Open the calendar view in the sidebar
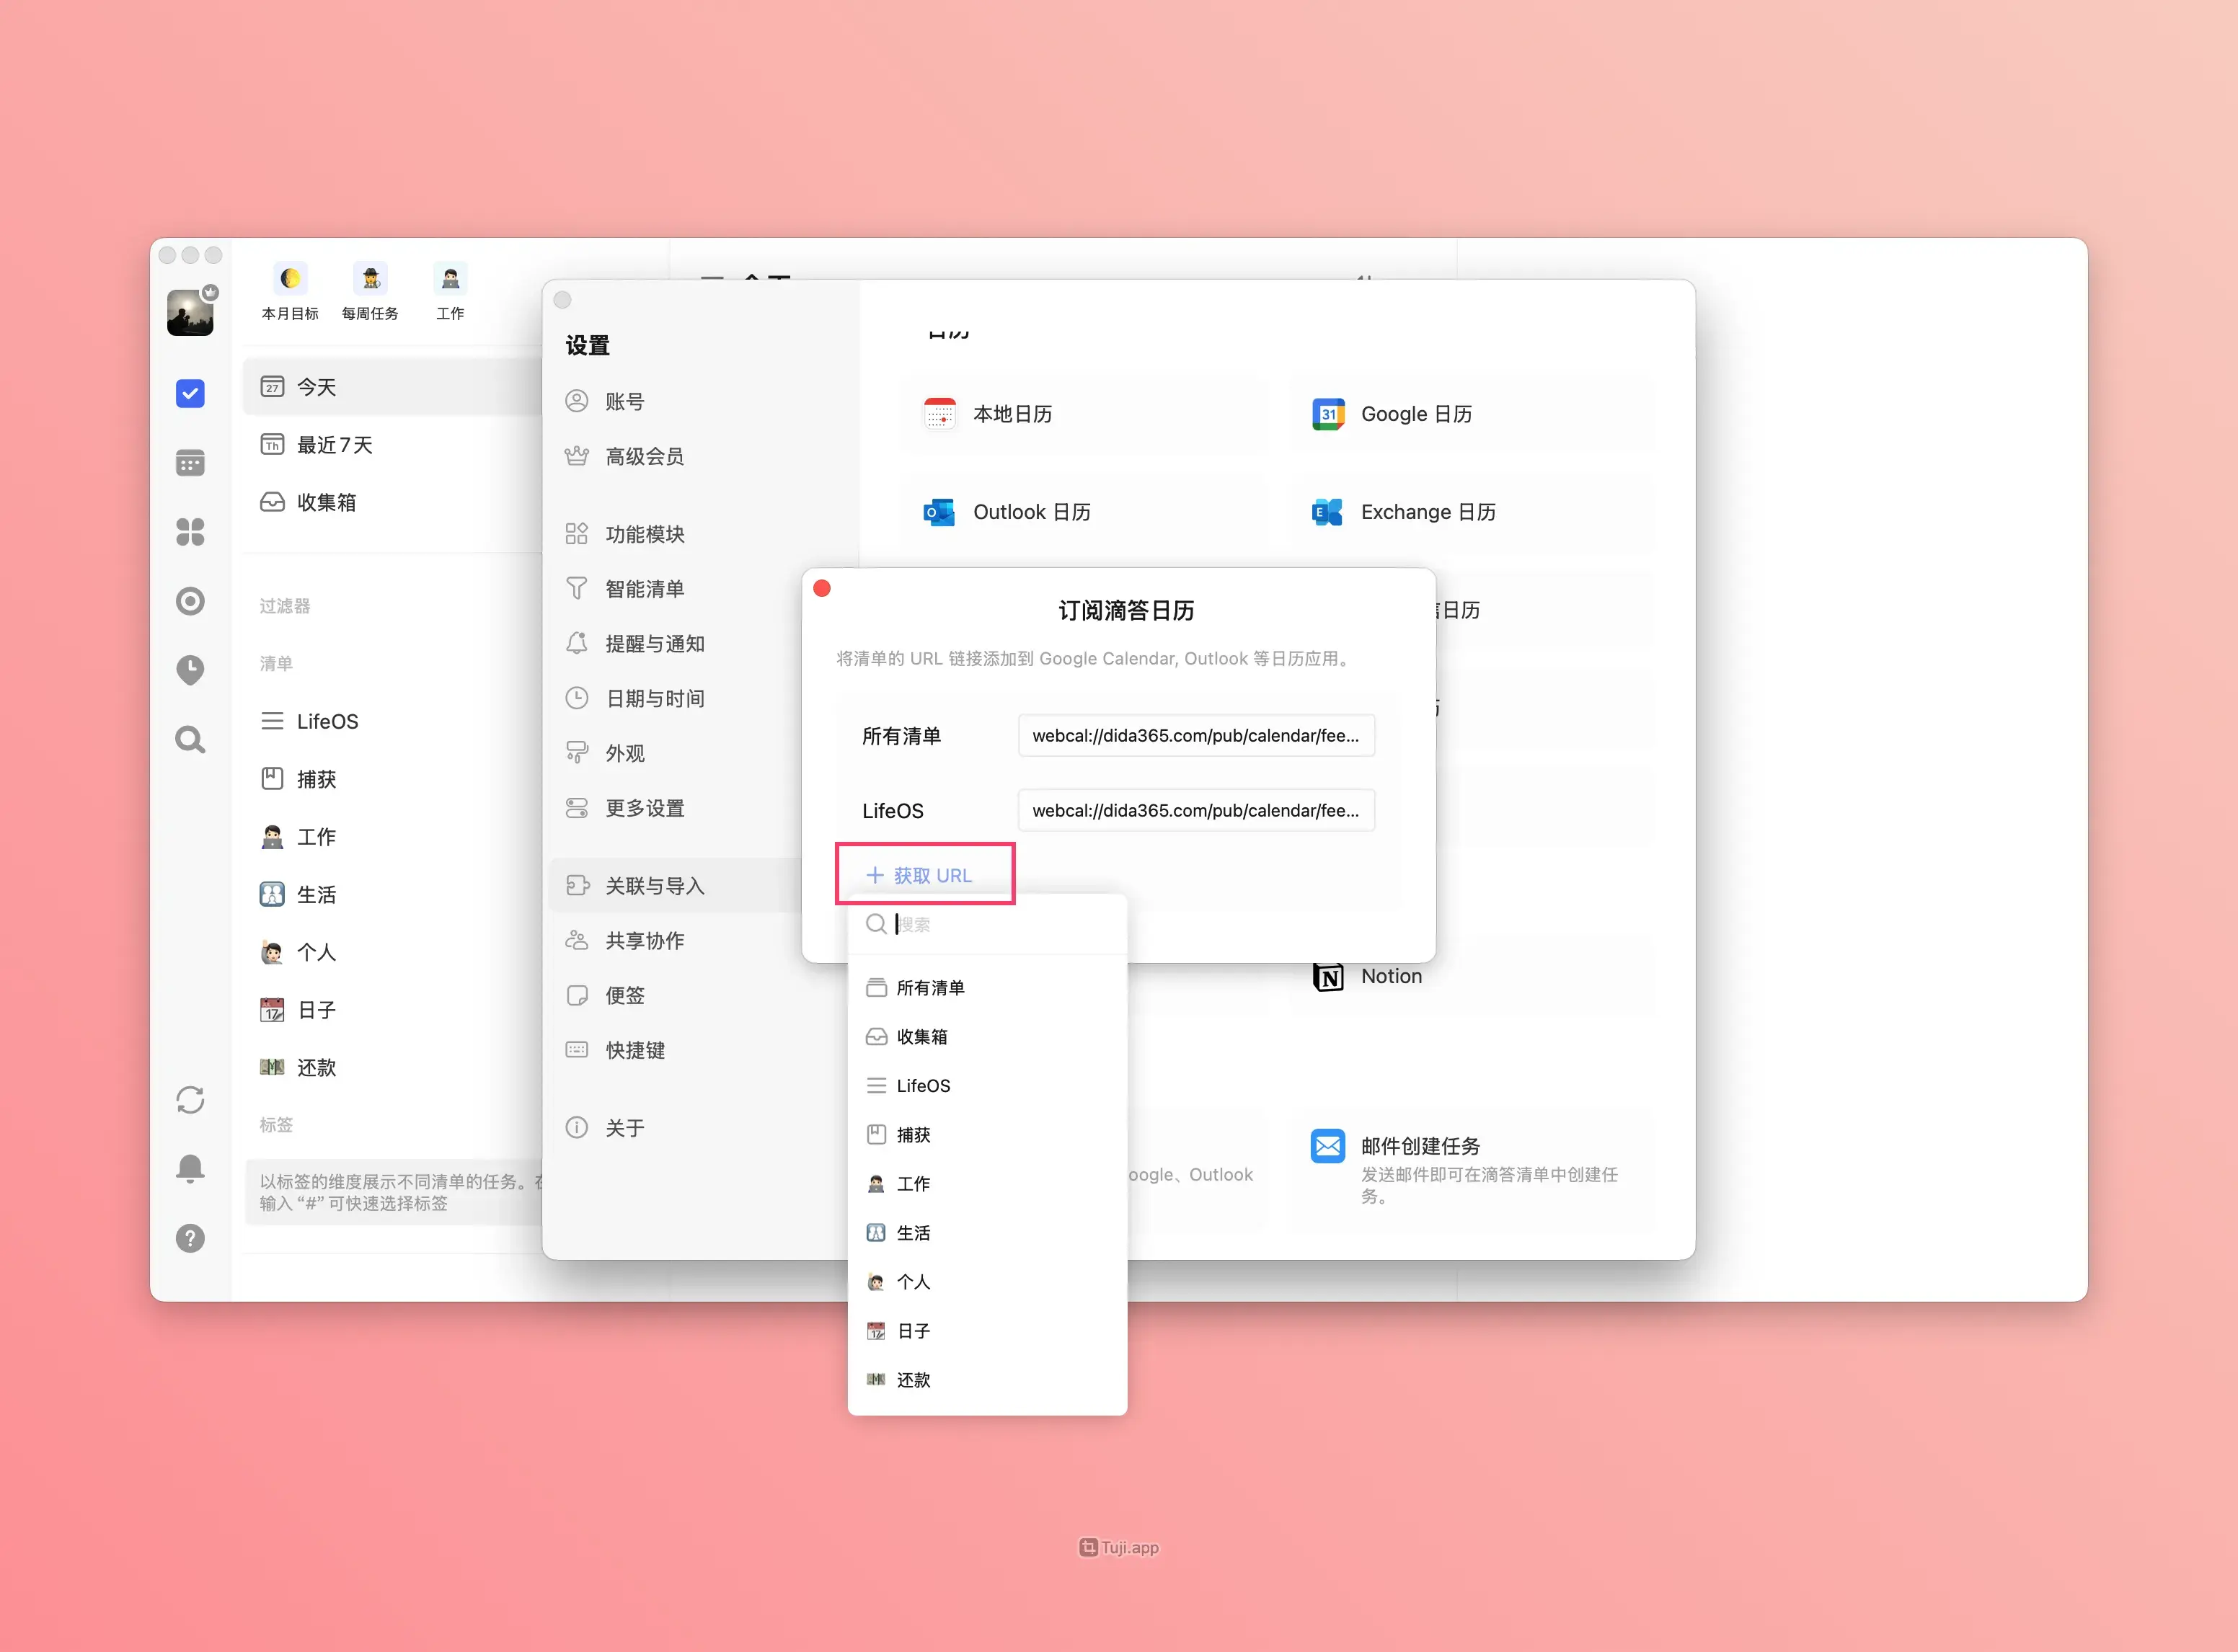This screenshot has height=1652, width=2238. [x=190, y=463]
